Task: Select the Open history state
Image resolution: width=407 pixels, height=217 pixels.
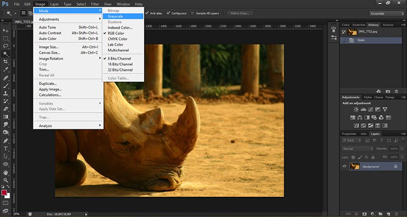Action: pos(361,40)
